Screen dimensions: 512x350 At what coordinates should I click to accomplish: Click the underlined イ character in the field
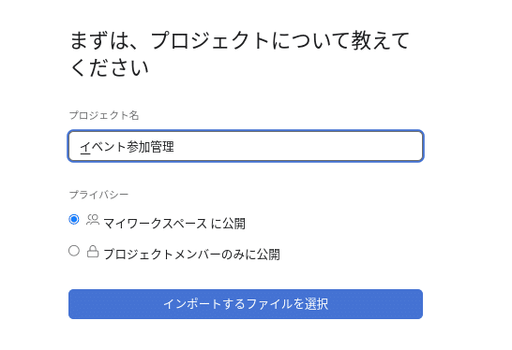[85, 147]
